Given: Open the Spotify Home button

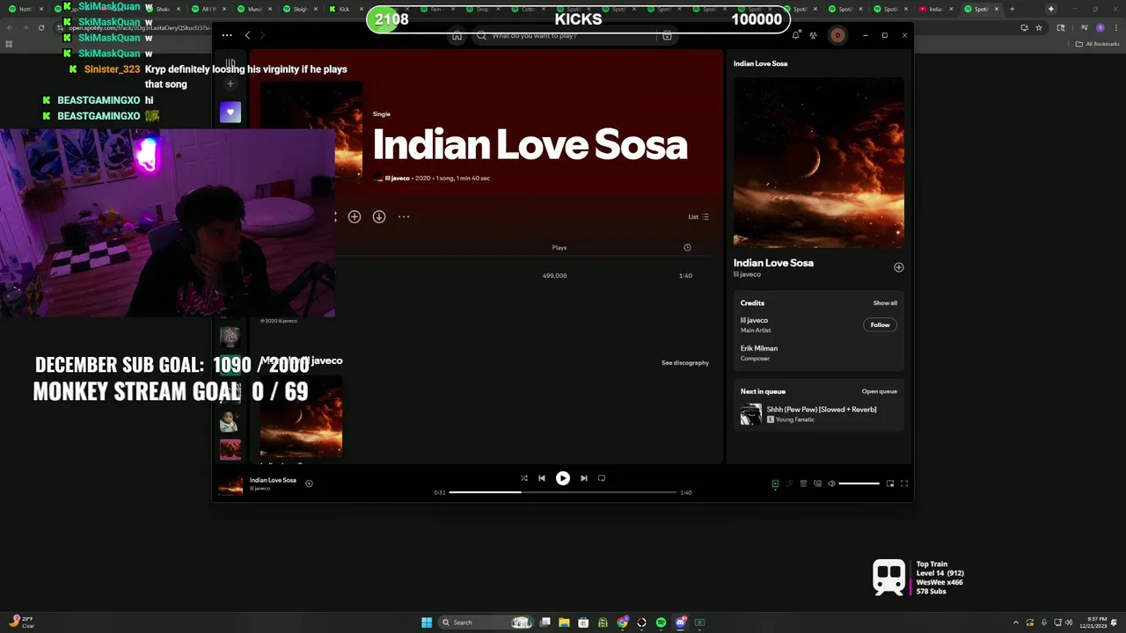Looking at the screenshot, I should [x=457, y=36].
